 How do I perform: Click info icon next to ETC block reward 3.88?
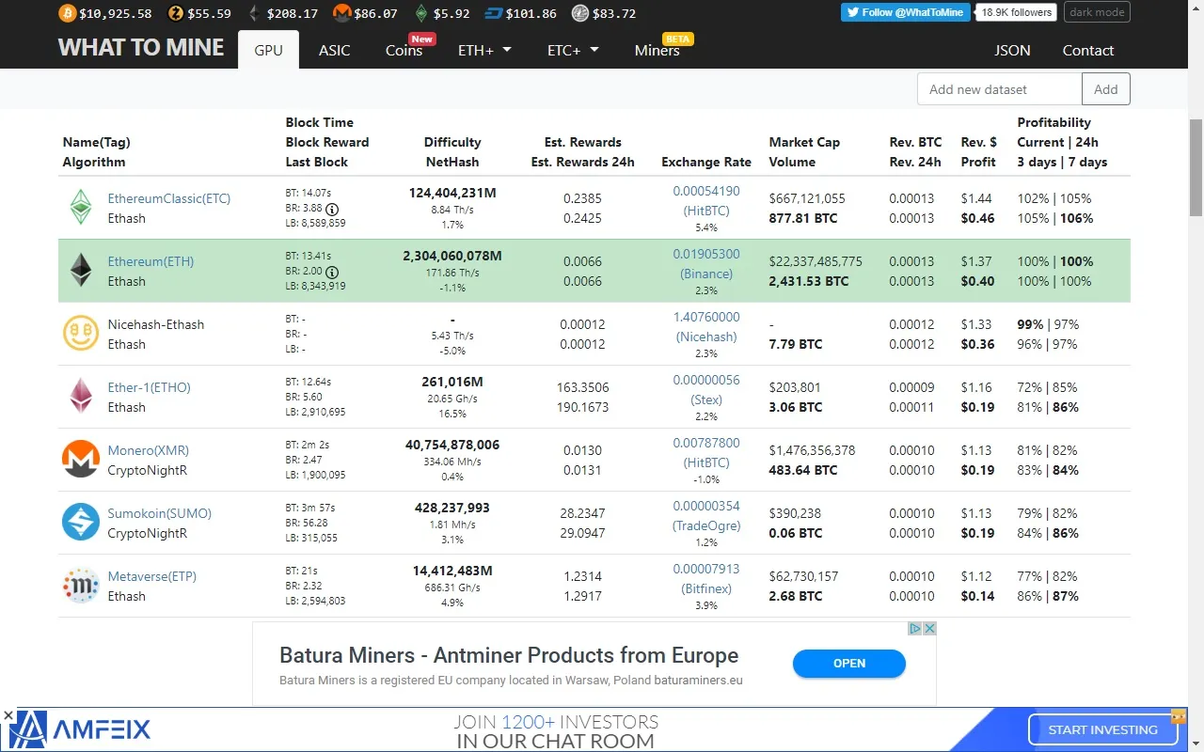click(332, 209)
